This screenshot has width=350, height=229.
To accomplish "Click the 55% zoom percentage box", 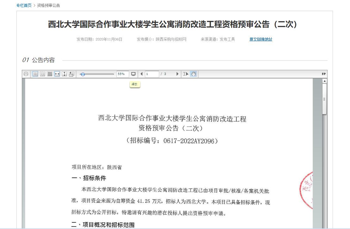I will [x=122, y=74].
